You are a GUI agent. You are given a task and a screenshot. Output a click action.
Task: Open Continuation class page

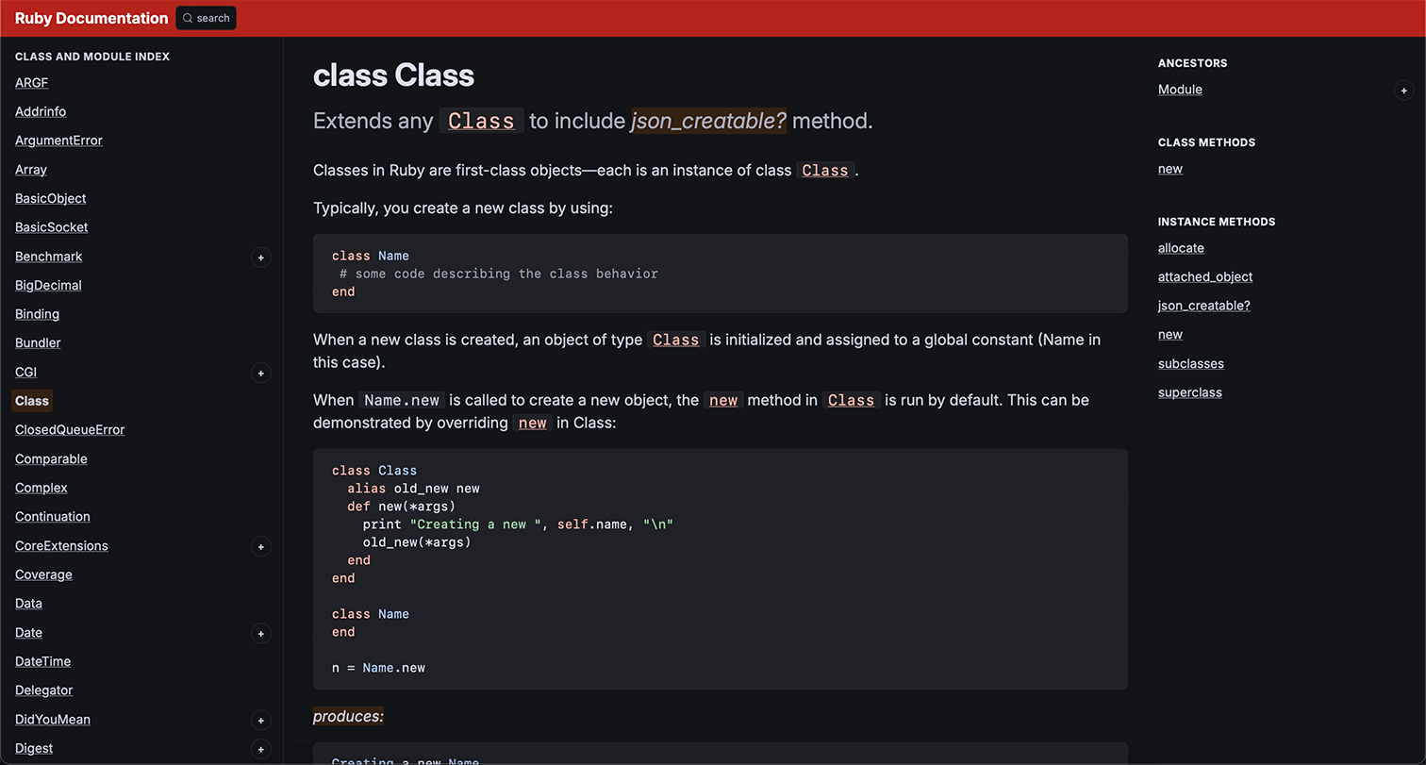[53, 517]
